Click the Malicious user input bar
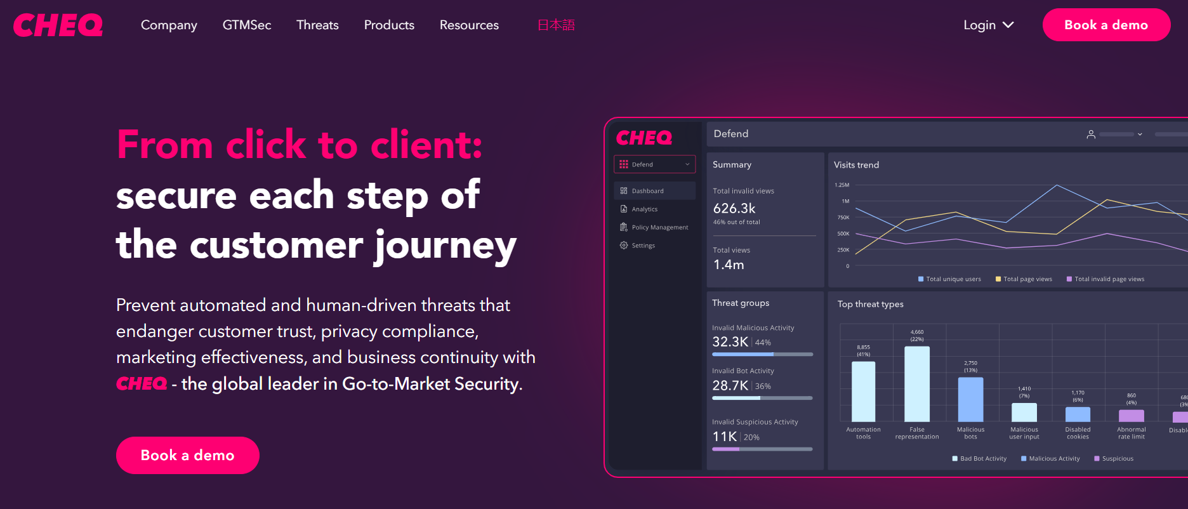1188x509 pixels. [1024, 413]
